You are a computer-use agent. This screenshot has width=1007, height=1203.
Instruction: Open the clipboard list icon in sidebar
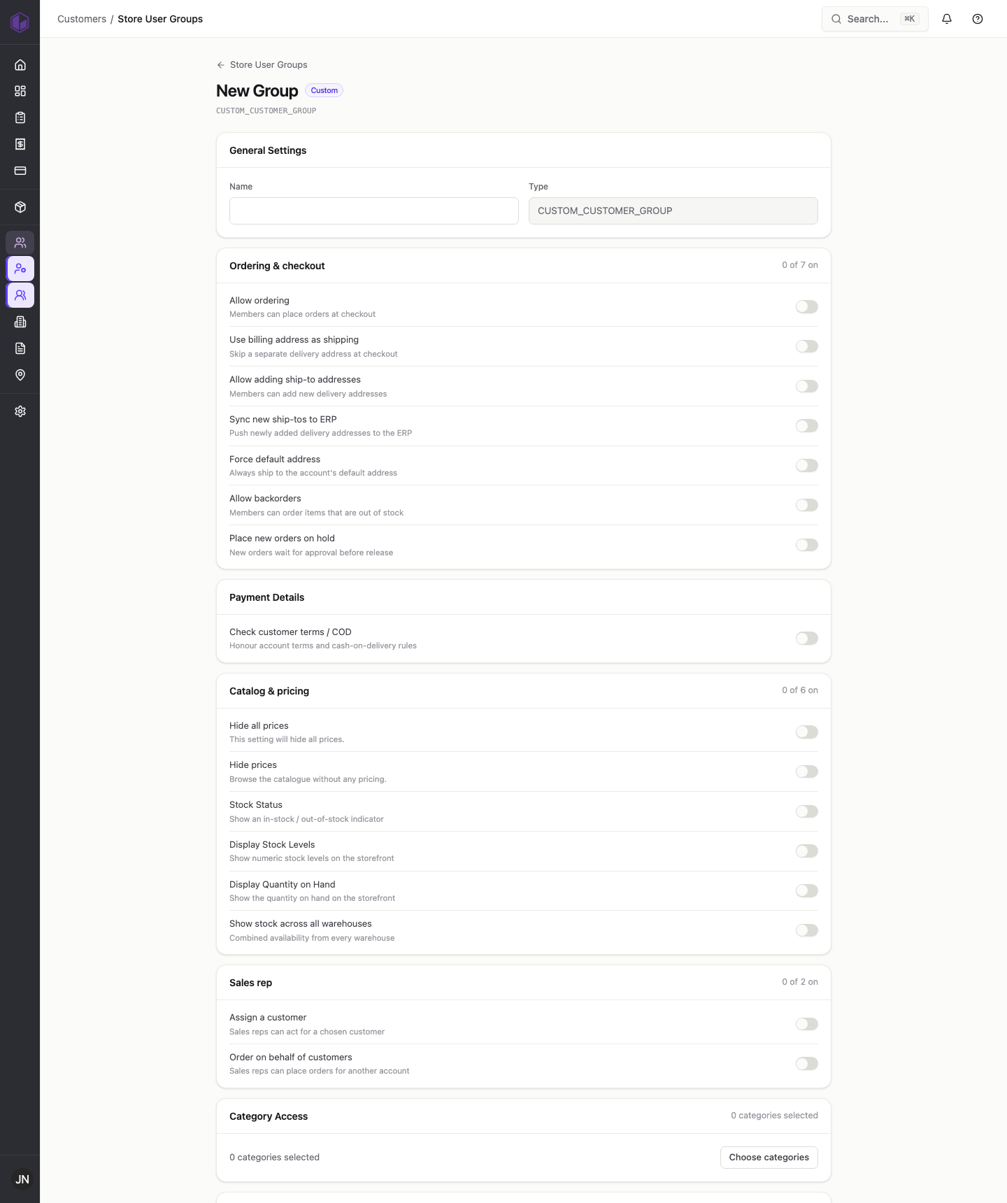point(20,118)
